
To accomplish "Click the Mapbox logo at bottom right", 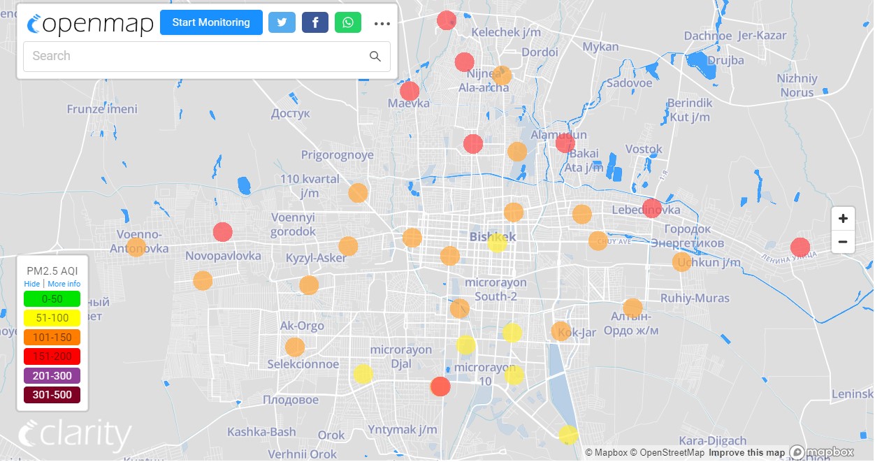I will coord(822,452).
